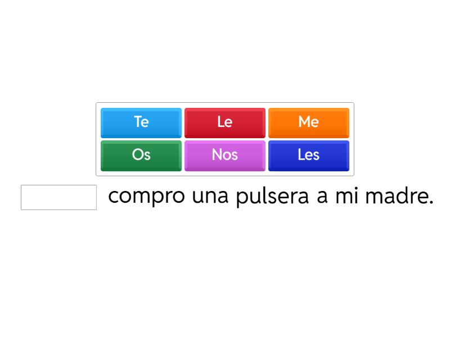Tap the green pronoun tile
Screen dimensions: 450x337
pyautogui.click(x=141, y=155)
